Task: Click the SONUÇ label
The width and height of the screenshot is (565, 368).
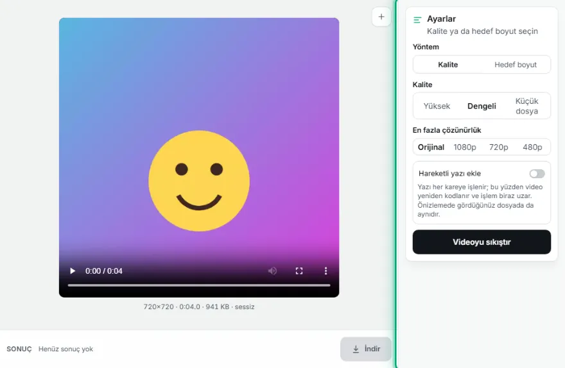Action: (19, 349)
